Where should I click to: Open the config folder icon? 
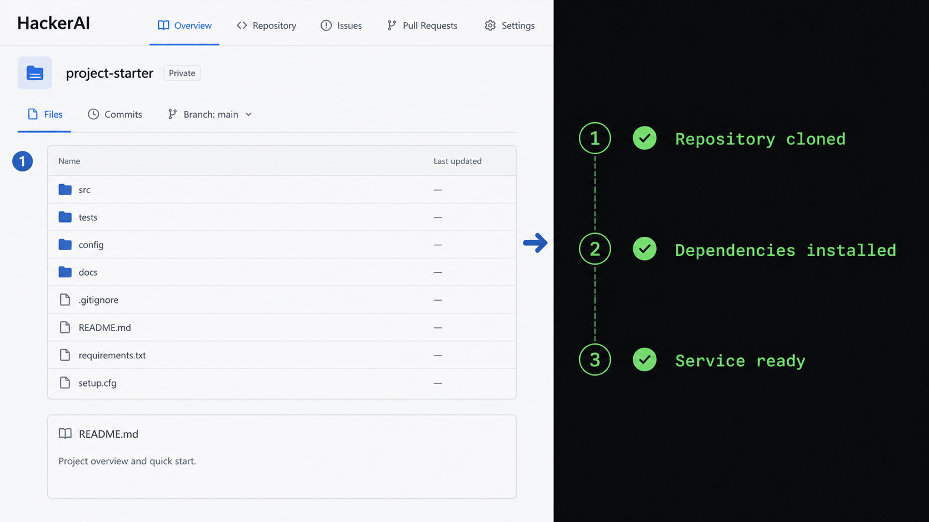[x=65, y=245]
